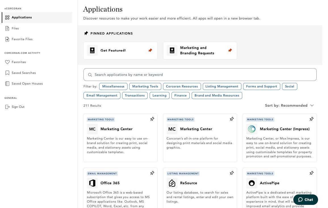Click the Marketing Center (Impress) swirl logo
The width and height of the screenshot is (328, 208).
(x=252, y=129)
